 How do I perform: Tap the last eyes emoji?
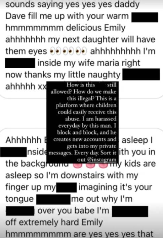(81, 51)
